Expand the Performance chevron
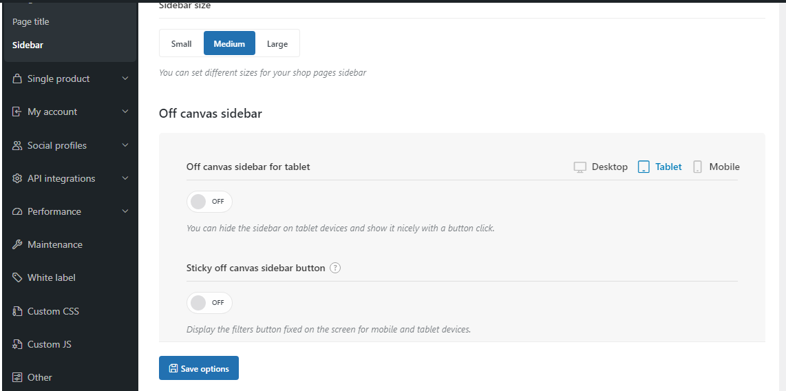The height and width of the screenshot is (391, 786). [x=125, y=211]
